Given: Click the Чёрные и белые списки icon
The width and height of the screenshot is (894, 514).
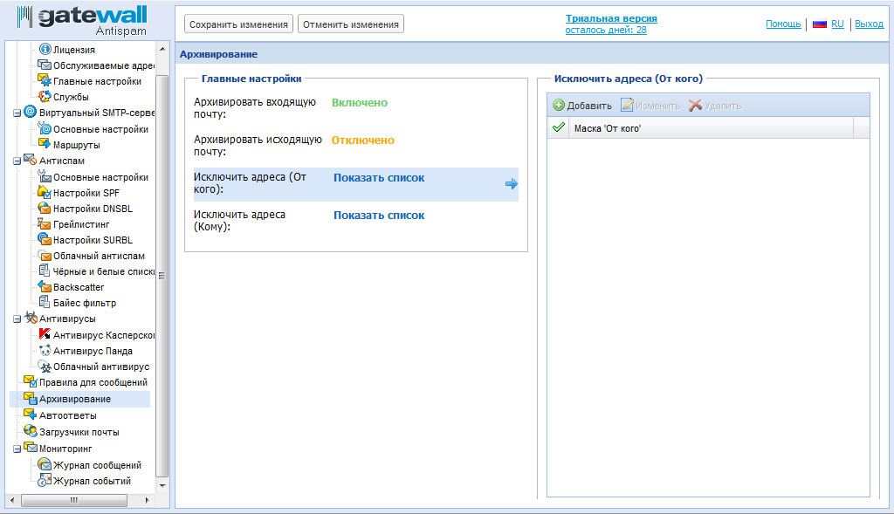Looking at the screenshot, I should tap(45, 271).
